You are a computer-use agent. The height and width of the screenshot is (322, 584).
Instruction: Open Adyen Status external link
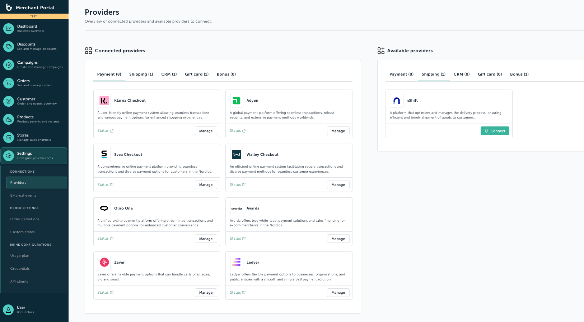[x=238, y=131]
